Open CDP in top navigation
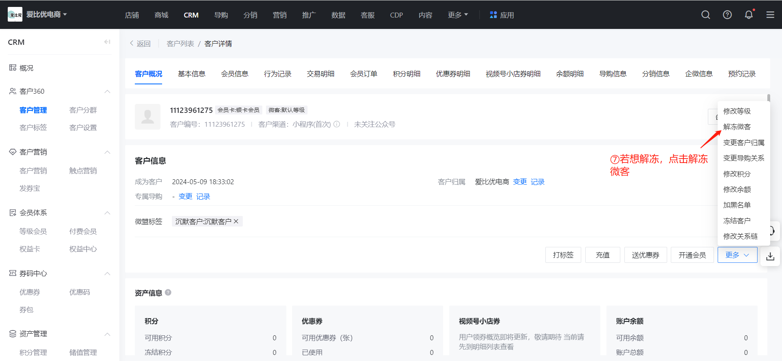Image resolution: width=782 pixels, height=361 pixels. click(x=396, y=15)
